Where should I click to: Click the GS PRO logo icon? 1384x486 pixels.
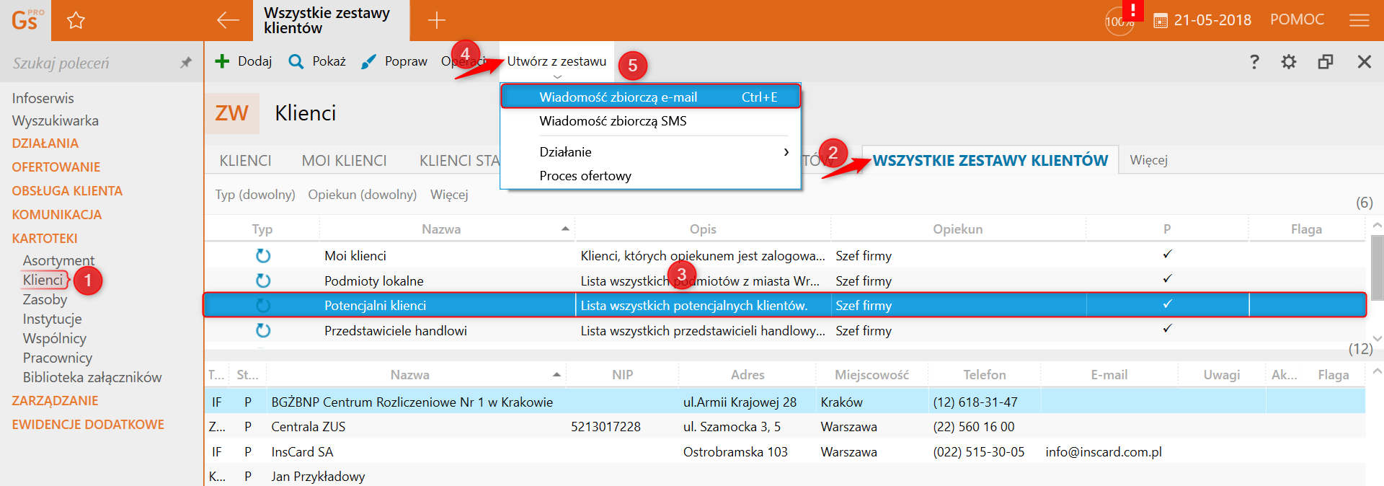27,19
